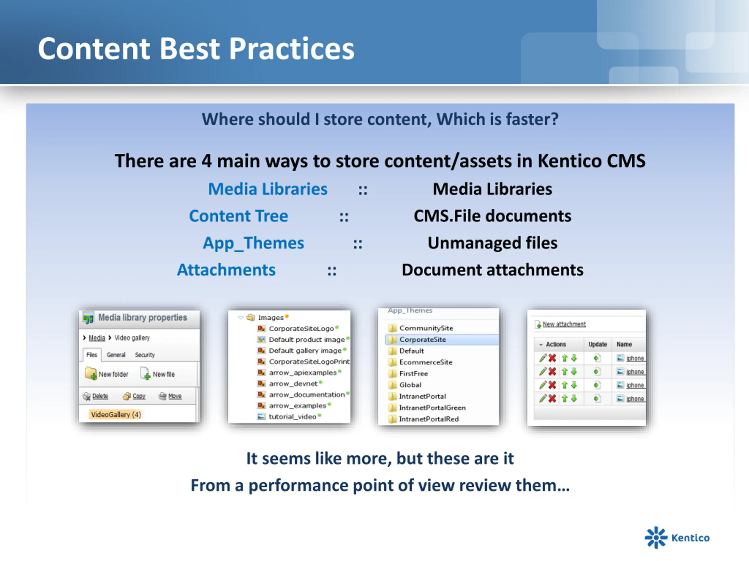
Task: Open the Actions column dropdown arrow
Action: click(x=541, y=344)
